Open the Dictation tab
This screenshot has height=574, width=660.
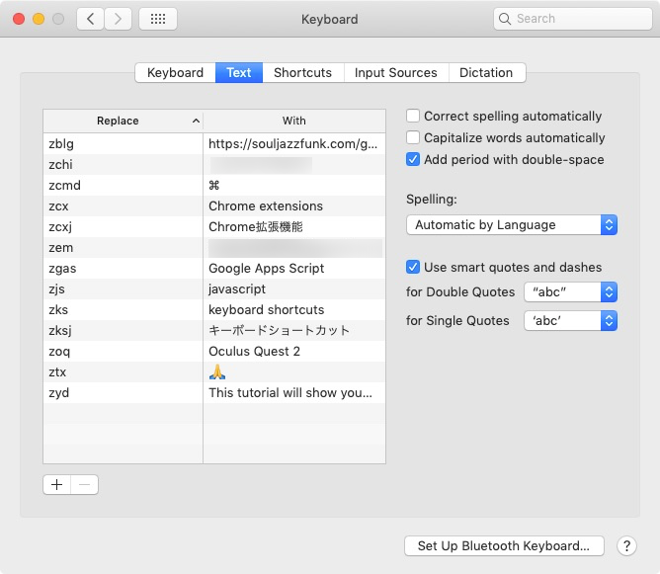pos(486,73)
